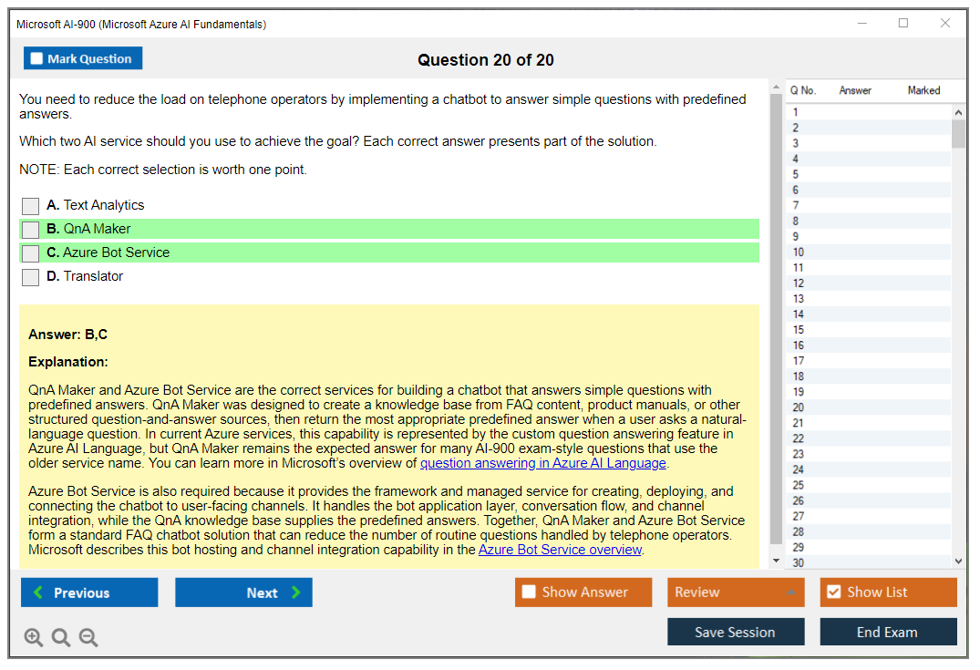This screenshot has height=670, width=980.
Task: Select question 11 in the list
Action: click(x=869, y=267)
